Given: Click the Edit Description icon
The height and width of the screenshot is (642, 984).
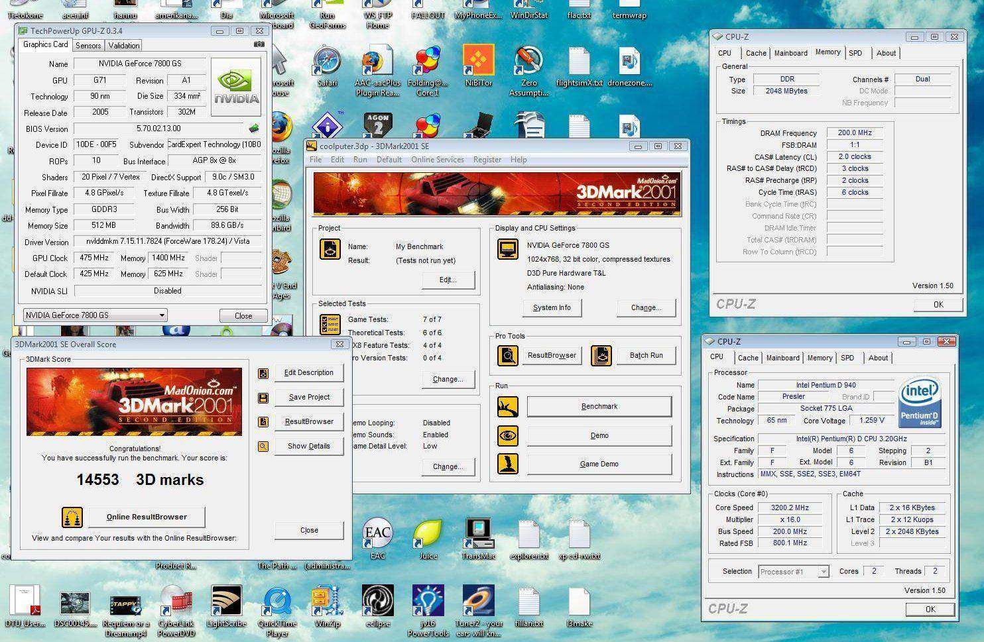Looking at the screenshot, I should click(x=263, y=373).
